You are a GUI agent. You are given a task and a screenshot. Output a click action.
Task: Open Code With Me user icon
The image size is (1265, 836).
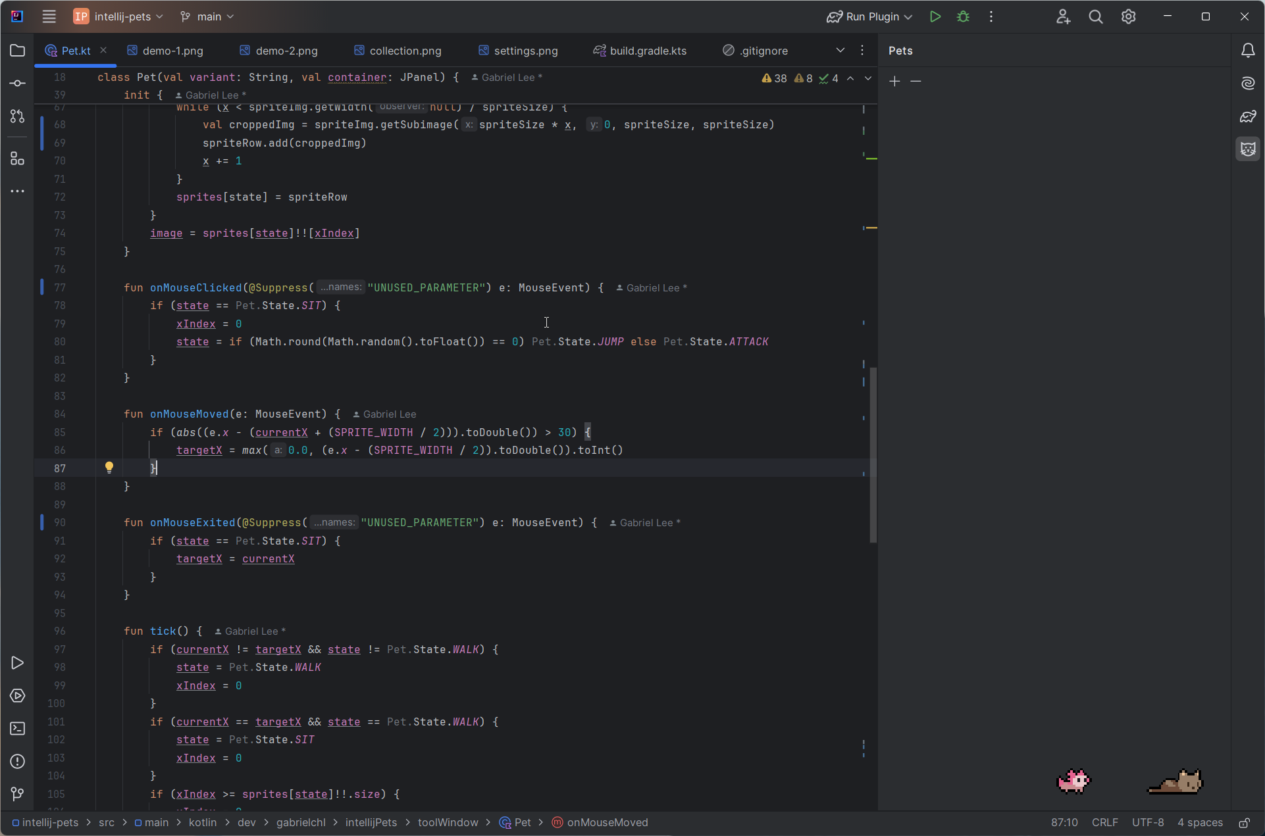pyautogui.click(x=1063, y=16)
